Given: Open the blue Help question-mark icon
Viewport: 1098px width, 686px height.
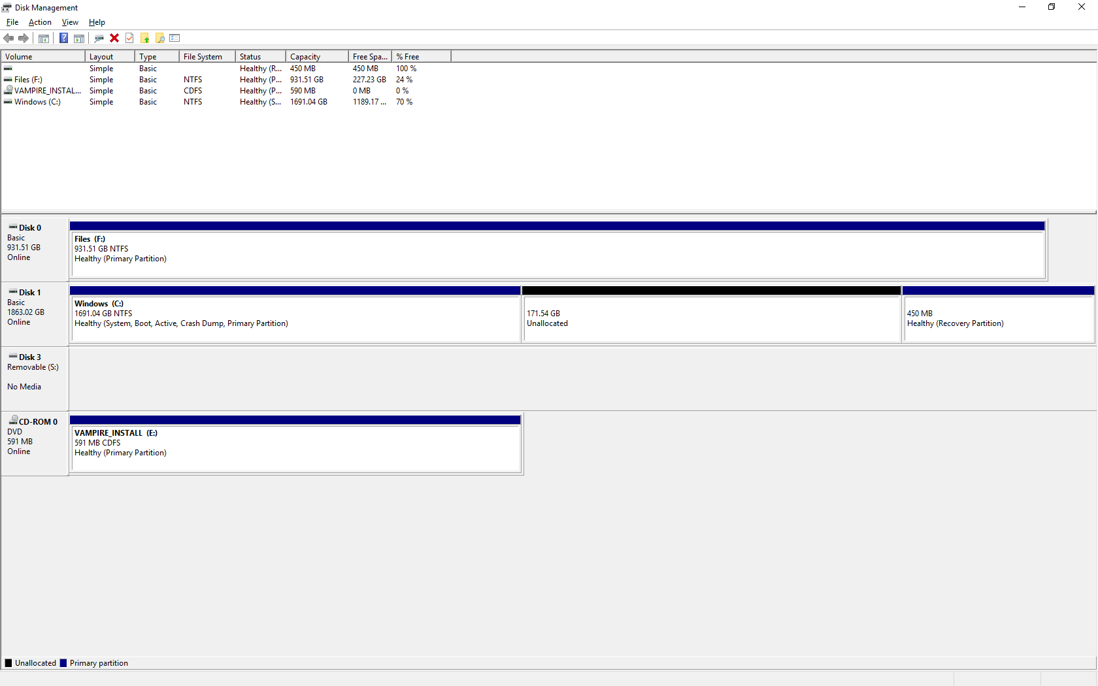Looking at the screenshot, I should coord(64,39).
